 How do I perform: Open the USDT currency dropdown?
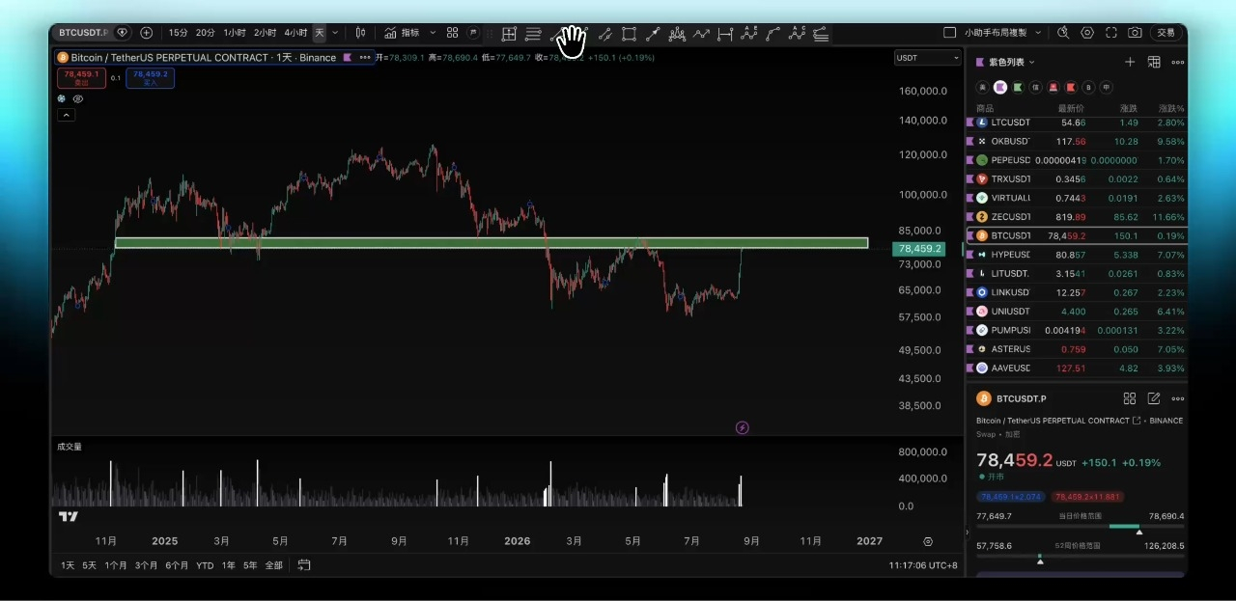927,58
